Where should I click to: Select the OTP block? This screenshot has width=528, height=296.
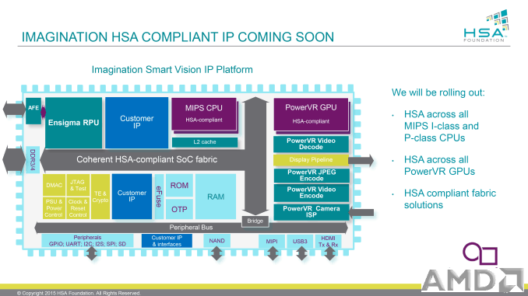point(179,209)
